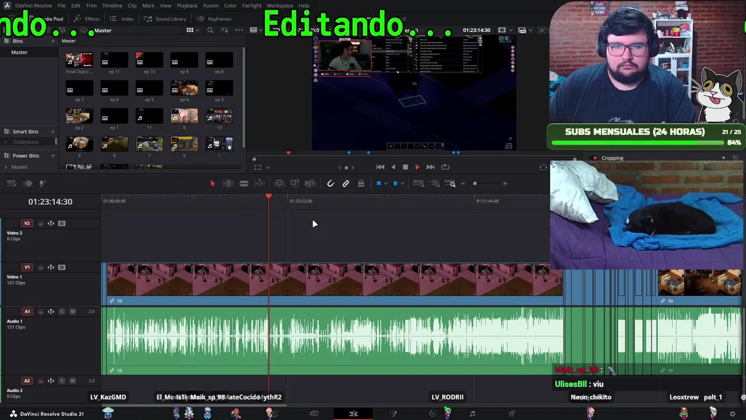Activate the Trim Edit Mode tool
Image resolution: width=746 pixels, height=420 pixels.
pyautogui.click(x=228, y=184)
